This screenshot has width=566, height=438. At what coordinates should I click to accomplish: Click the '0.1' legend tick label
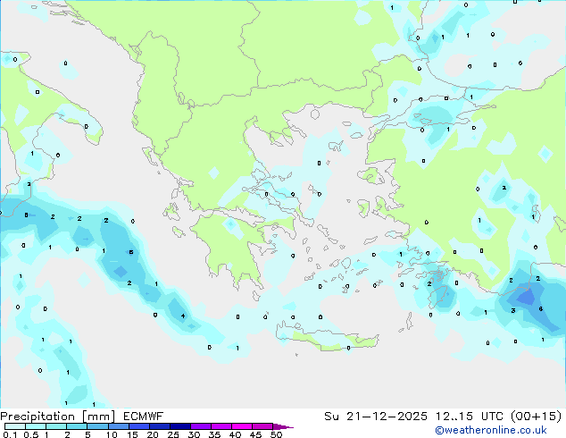pos(10,434)
